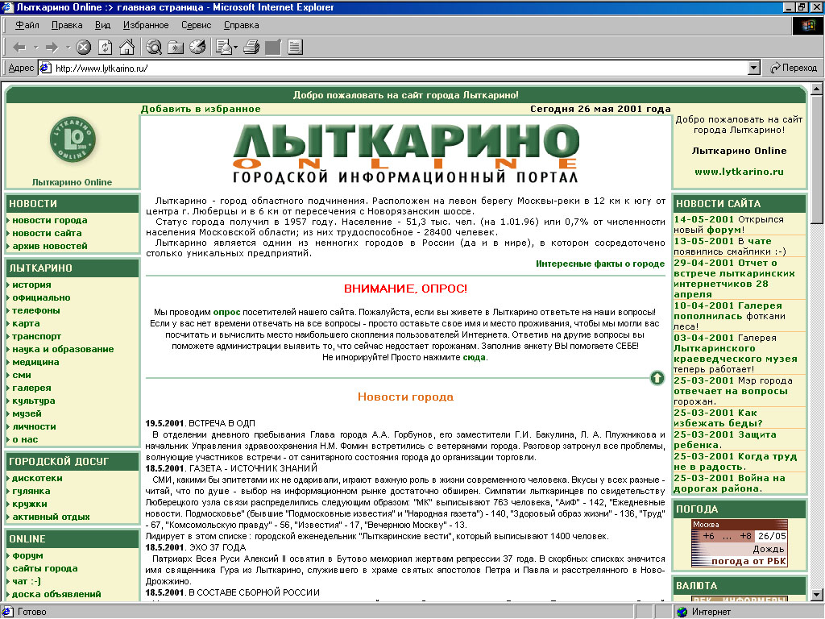825x619 pixels.
Task: Click the green scroll-to-top arrow icon
Action: point(657,377)
